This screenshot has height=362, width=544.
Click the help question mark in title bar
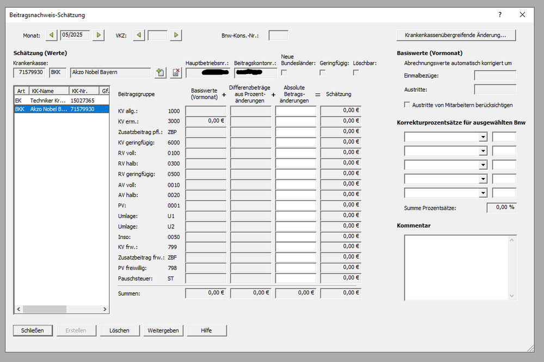pos(500,15)
